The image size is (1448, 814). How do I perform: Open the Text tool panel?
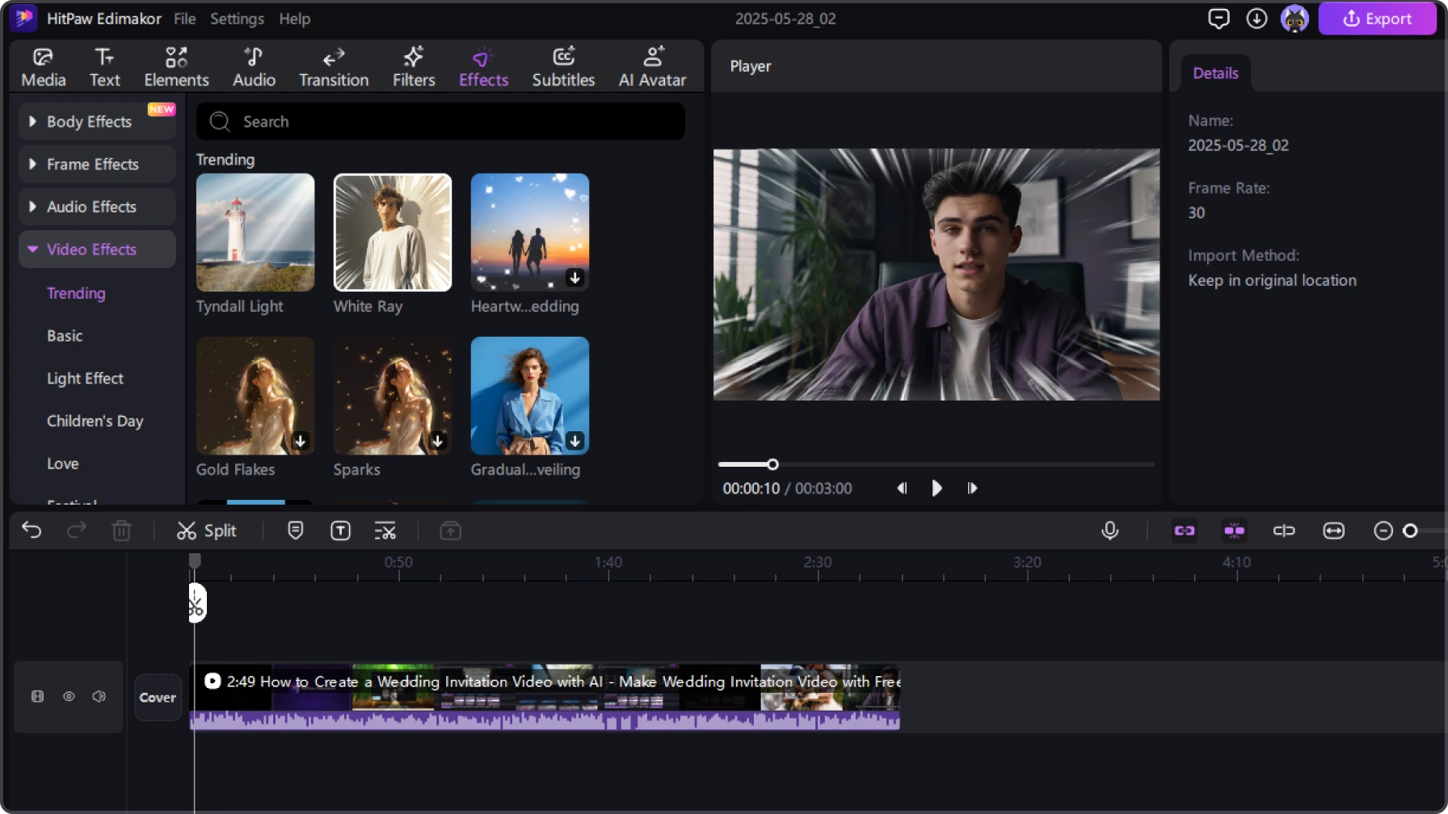tap(104, 67)
